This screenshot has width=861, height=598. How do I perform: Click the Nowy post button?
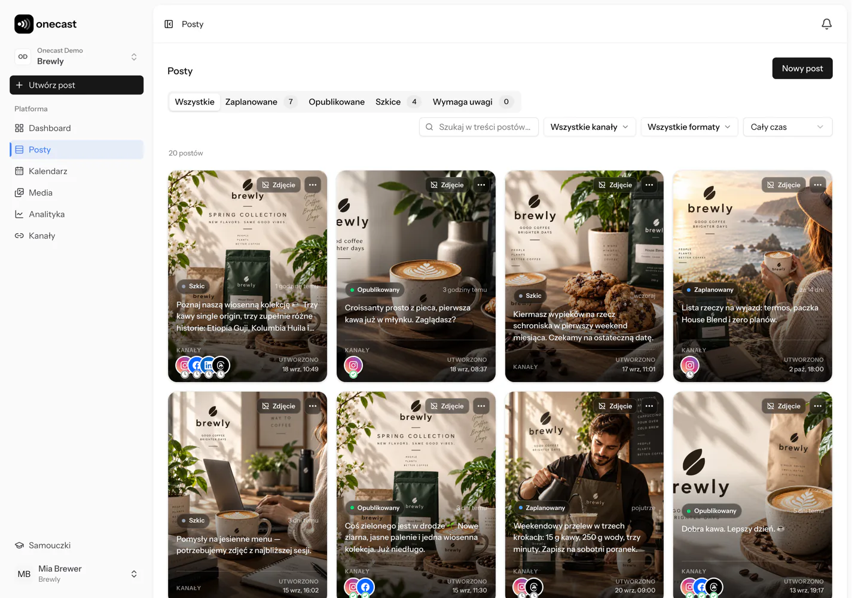(x=802, y=68)
